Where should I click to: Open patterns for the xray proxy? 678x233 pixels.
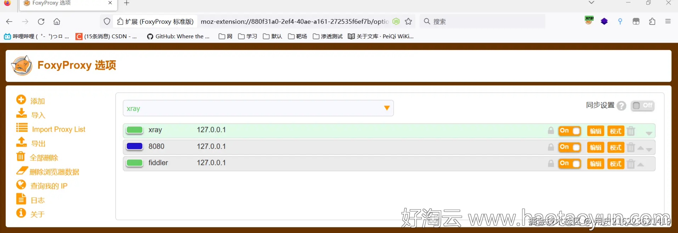(616, 131)
